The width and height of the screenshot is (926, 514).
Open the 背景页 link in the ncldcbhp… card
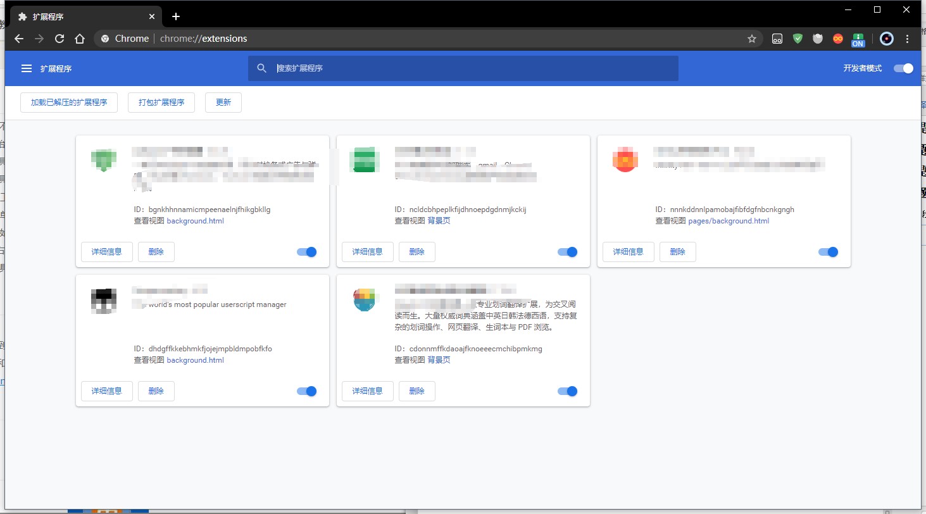[x=439, y=221]
